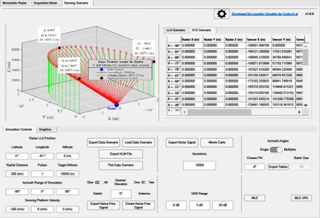Switch to the Acquisition Mode tab
This screenshot has width=320, height=218.
click(47, 3)
